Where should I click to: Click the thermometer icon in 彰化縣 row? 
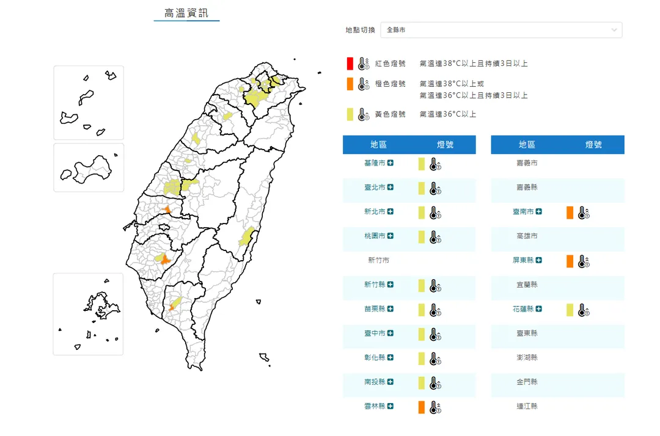point(435,359)
